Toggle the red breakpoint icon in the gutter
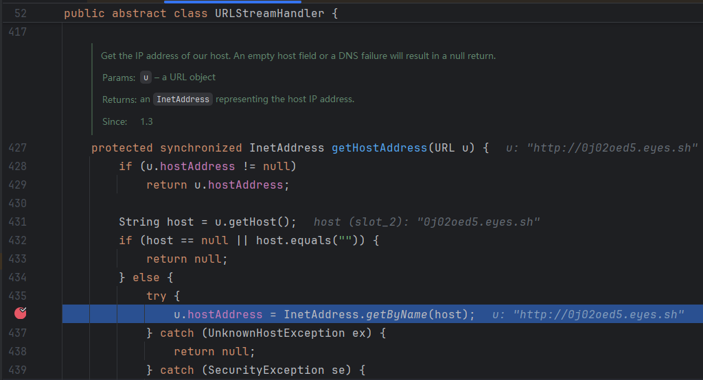The height and width of the screenshot is (380, 703). (x=20, y=313)
